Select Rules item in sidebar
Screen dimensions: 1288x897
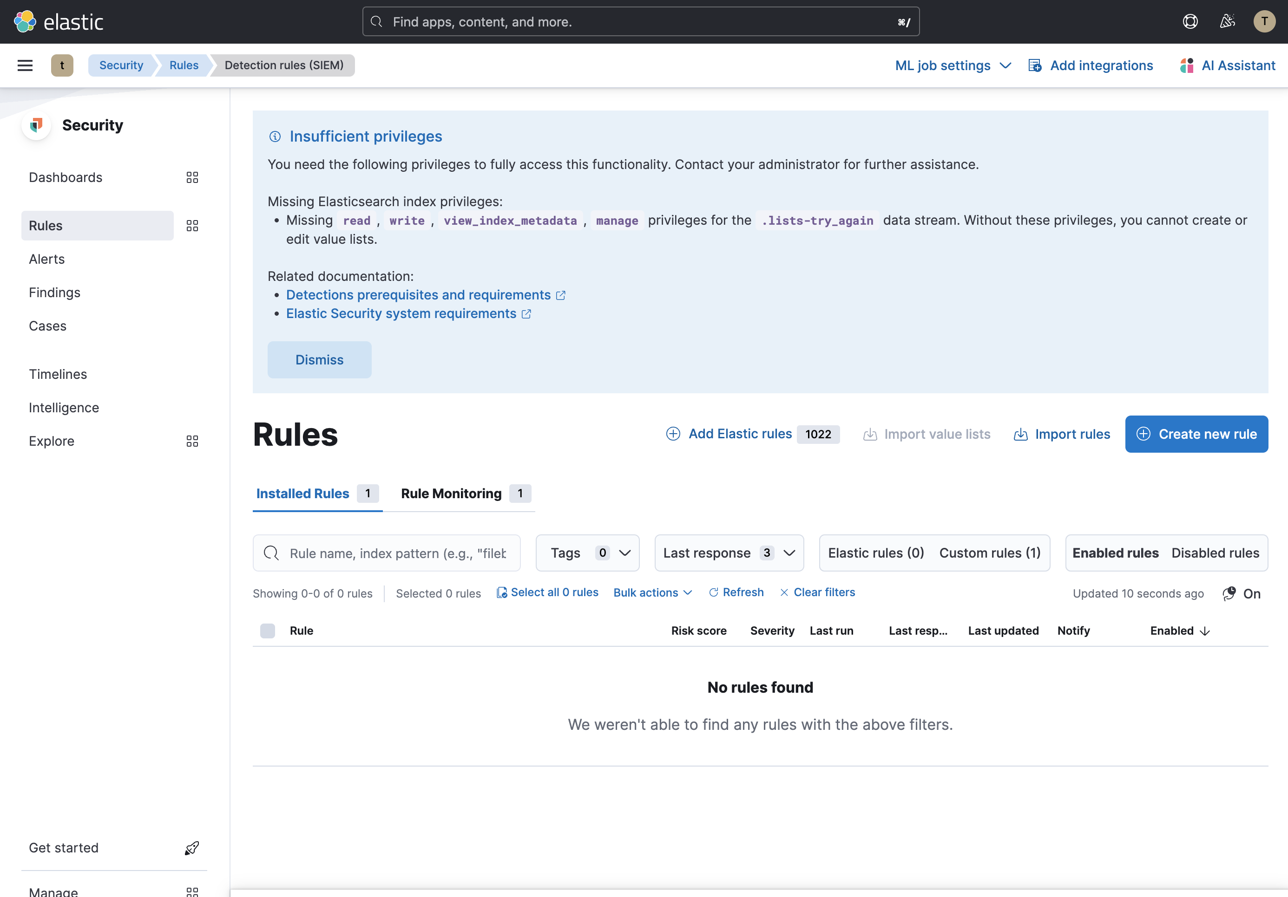[97, 226]
